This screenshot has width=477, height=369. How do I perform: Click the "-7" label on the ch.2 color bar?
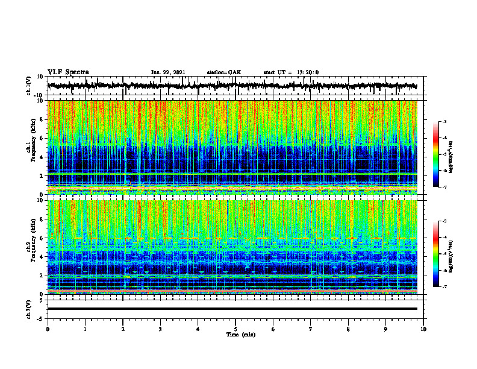click(444, 286)
